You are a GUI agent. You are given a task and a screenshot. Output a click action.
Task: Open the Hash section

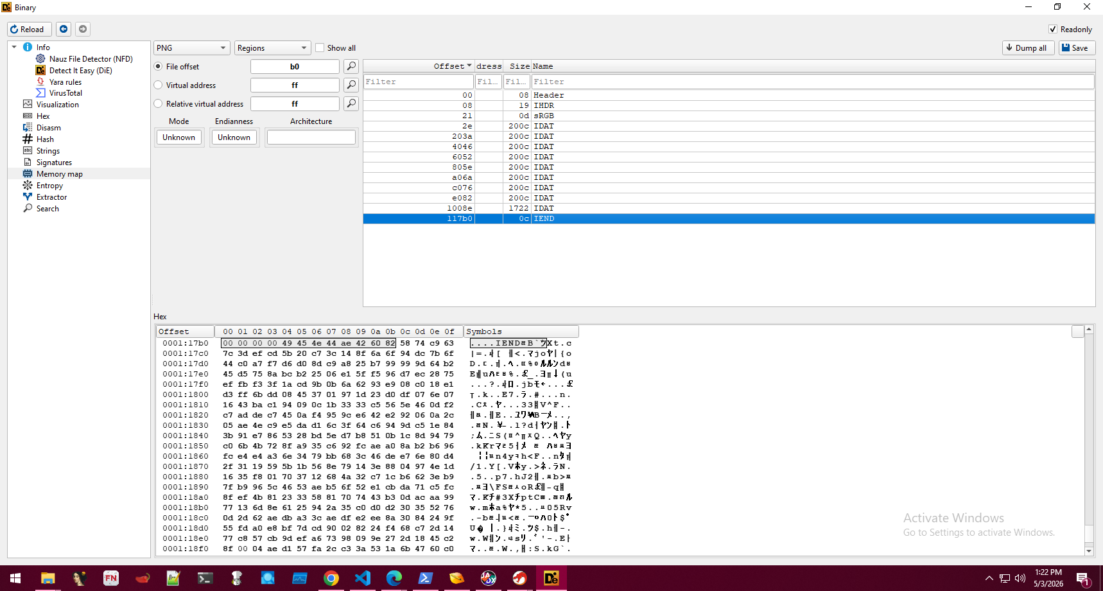45,139
